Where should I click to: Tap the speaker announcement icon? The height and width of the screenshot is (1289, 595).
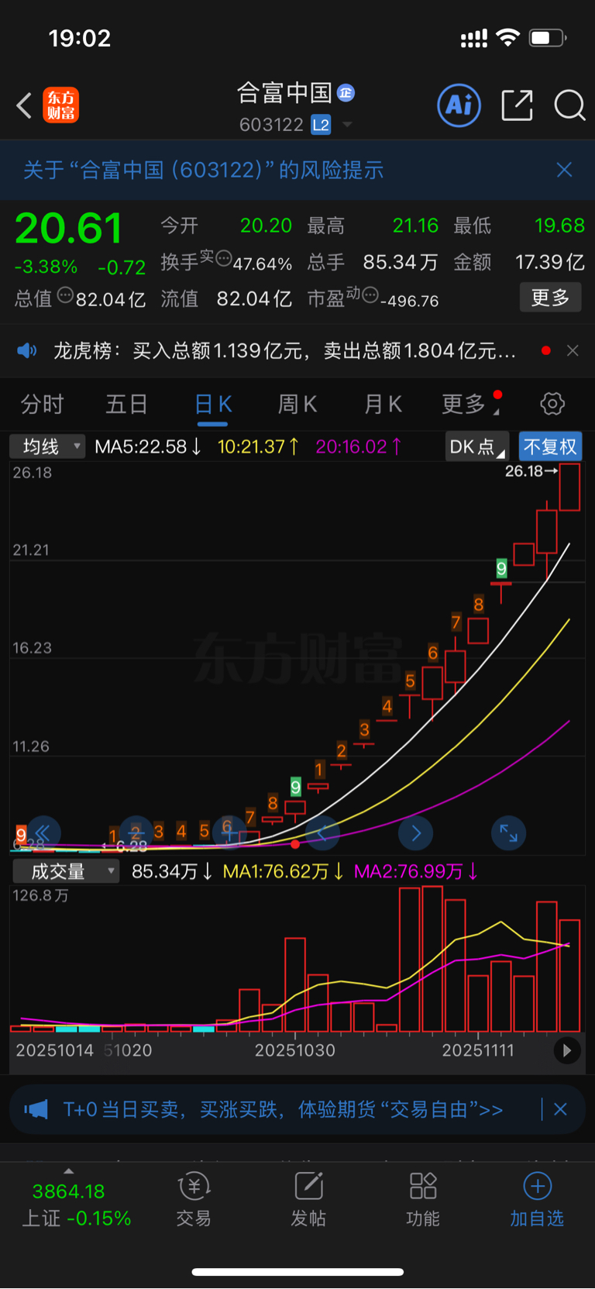[27, 350]
